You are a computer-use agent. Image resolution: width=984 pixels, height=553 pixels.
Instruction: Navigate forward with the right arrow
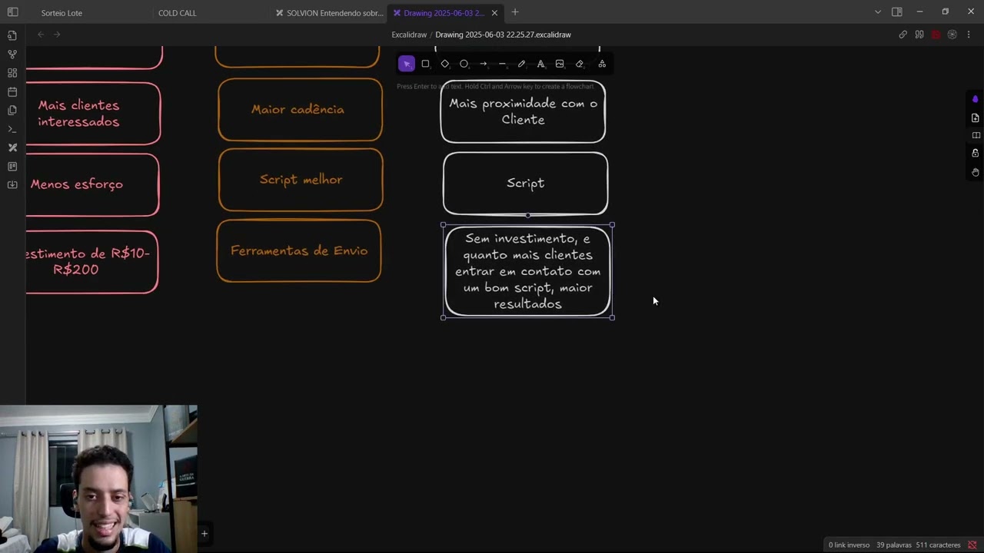57,35
